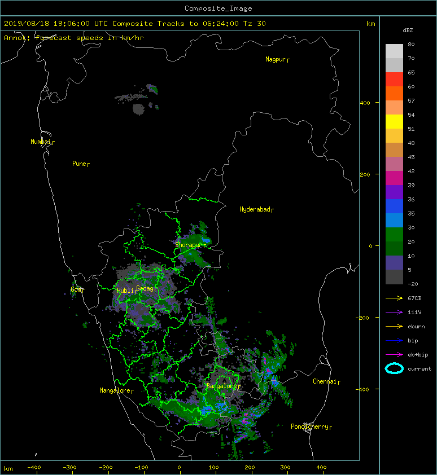Screen dimensions: 437x475
Task: Click the 35 dBZ blue swatch
Action: (x=394, y=220)
